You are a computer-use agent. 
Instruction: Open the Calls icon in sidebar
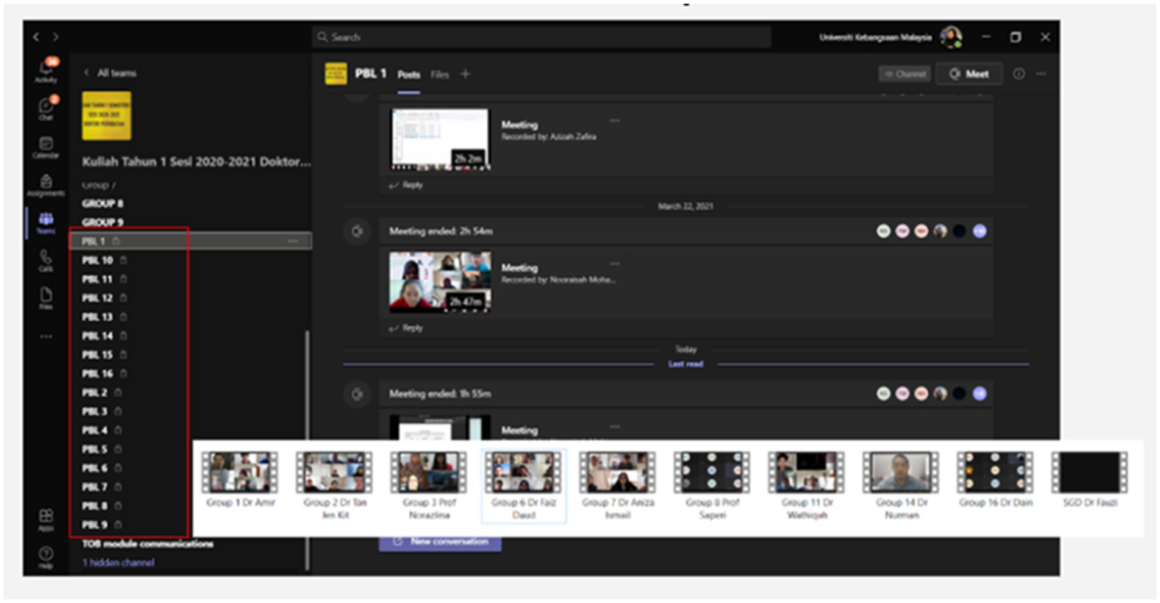pyautogui.click(x=46, y=260)
